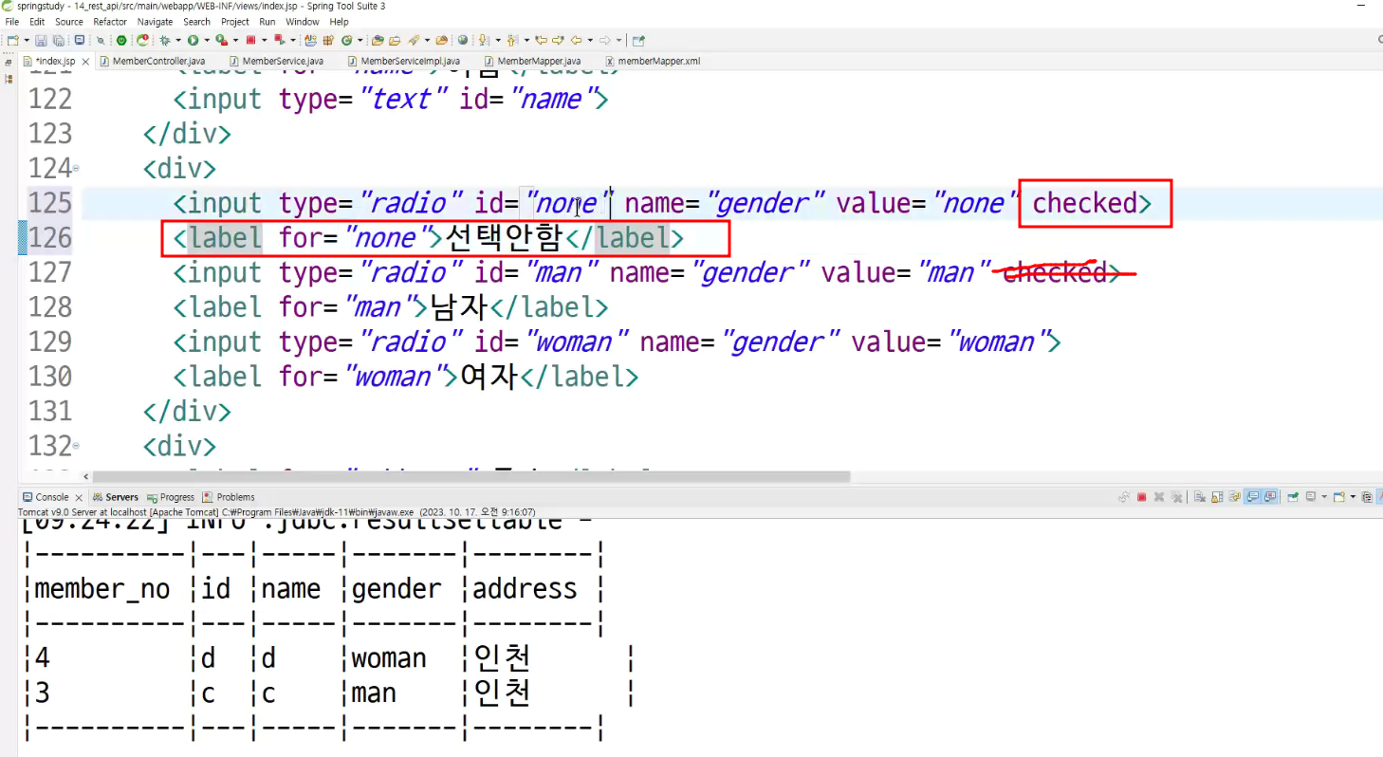
Task: Switch to the Servers view tab
Action: click(x=115, y=497)
